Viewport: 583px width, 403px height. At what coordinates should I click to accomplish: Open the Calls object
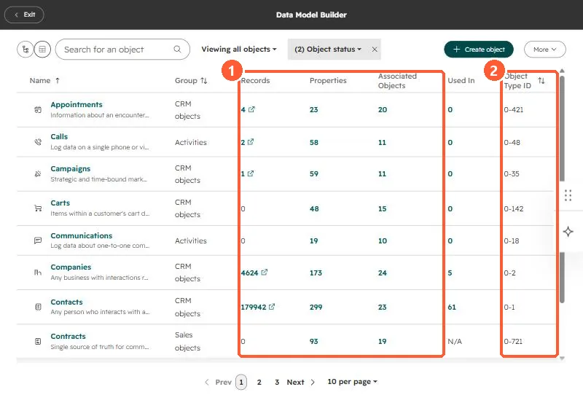coord(59,136)
